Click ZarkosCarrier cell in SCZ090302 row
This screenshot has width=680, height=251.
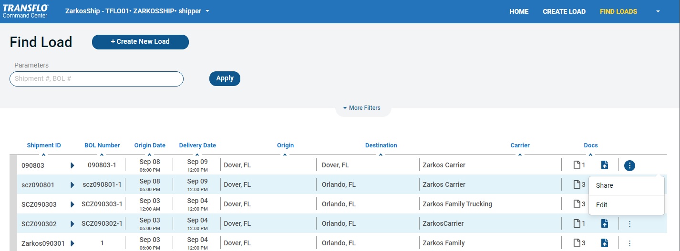point(443,223)
